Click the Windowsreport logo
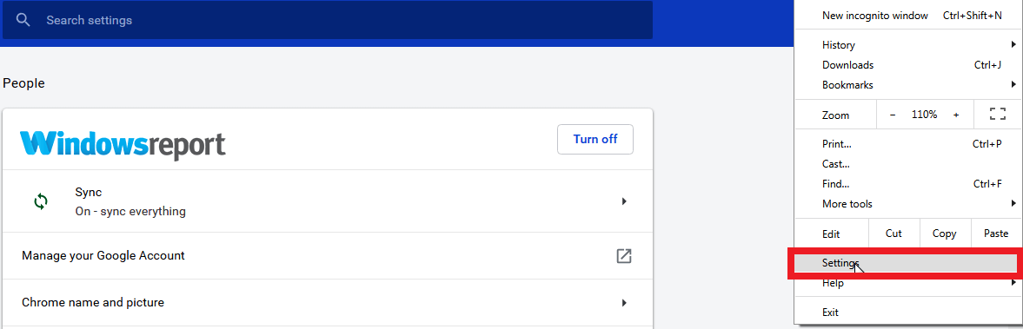The width and height of the screenshot is (1023, 329). pos(123,146)
